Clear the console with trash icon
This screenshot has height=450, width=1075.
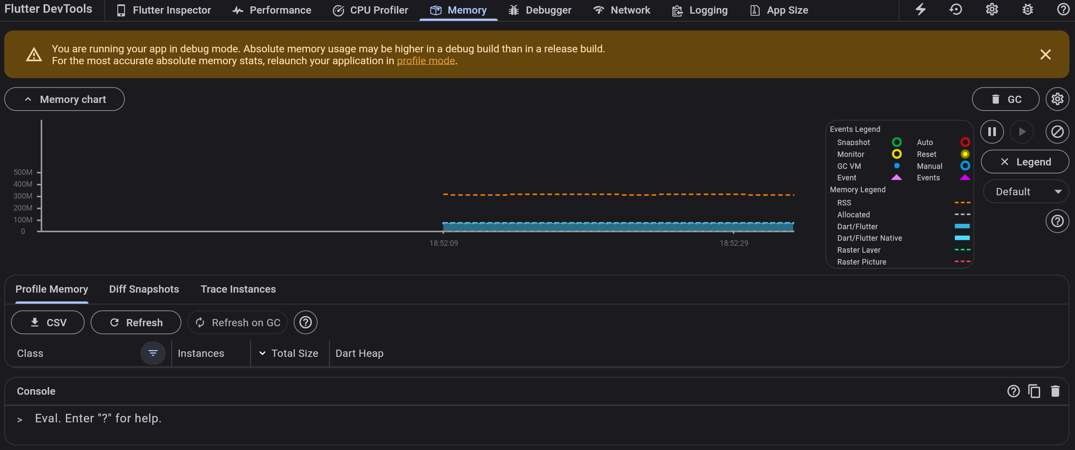[x=1055, y=391]
